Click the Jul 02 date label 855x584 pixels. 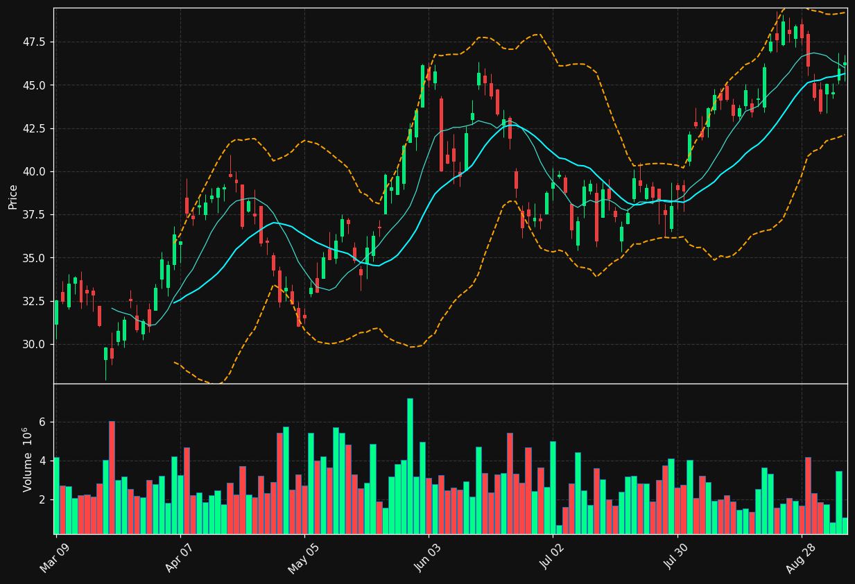point(551,558)
